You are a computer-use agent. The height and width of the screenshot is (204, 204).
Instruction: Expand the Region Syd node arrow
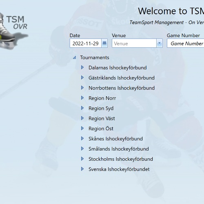[82, 108]
